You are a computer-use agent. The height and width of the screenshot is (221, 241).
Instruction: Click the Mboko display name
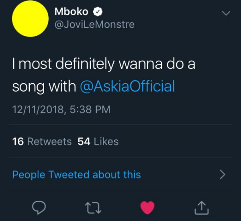tap(71, 12)
